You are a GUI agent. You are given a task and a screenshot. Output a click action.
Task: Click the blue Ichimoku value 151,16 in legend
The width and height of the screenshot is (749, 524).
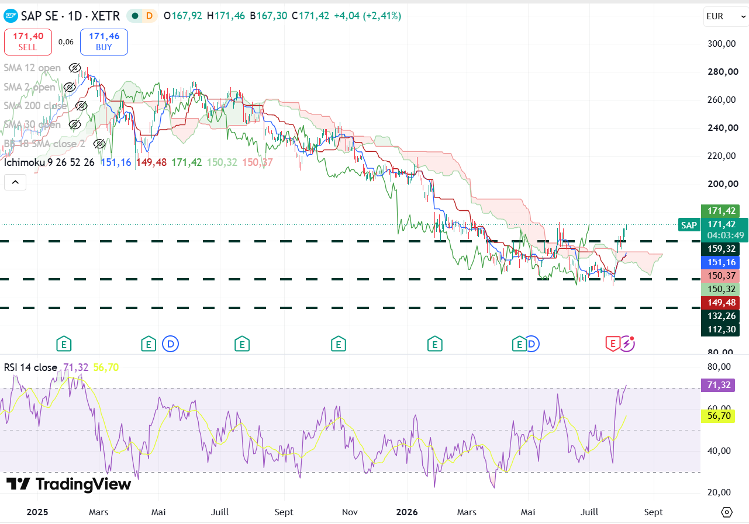click(116, 162)
